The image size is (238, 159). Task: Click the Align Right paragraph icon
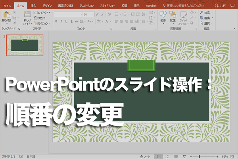pos(127,21)
